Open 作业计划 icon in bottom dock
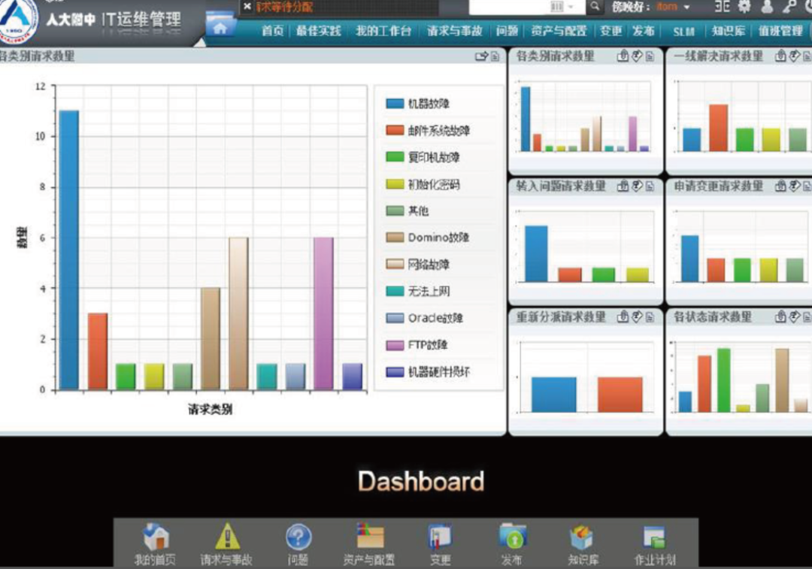The width and height of the screenshot is (812, 569). pyautogui.click(x=654, y=537)
